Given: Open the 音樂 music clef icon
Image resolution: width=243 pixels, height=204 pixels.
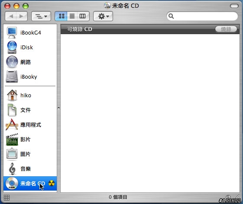Looking at the screenshot, I should (12, 169).
